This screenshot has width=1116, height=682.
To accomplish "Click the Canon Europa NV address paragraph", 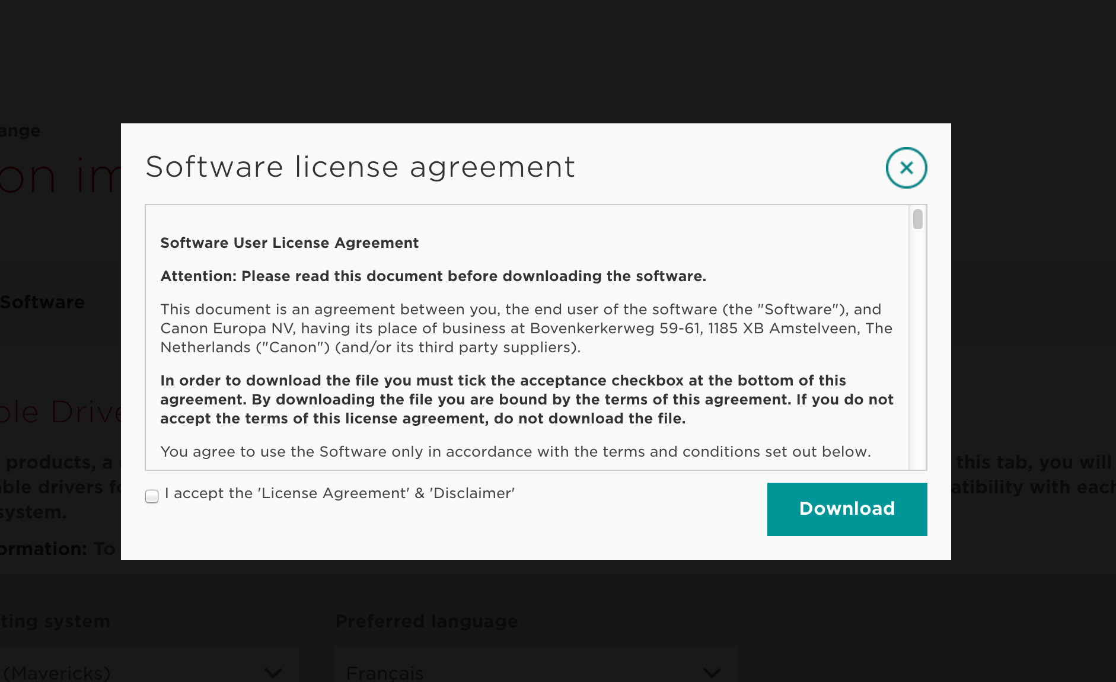I will [525, 329].
